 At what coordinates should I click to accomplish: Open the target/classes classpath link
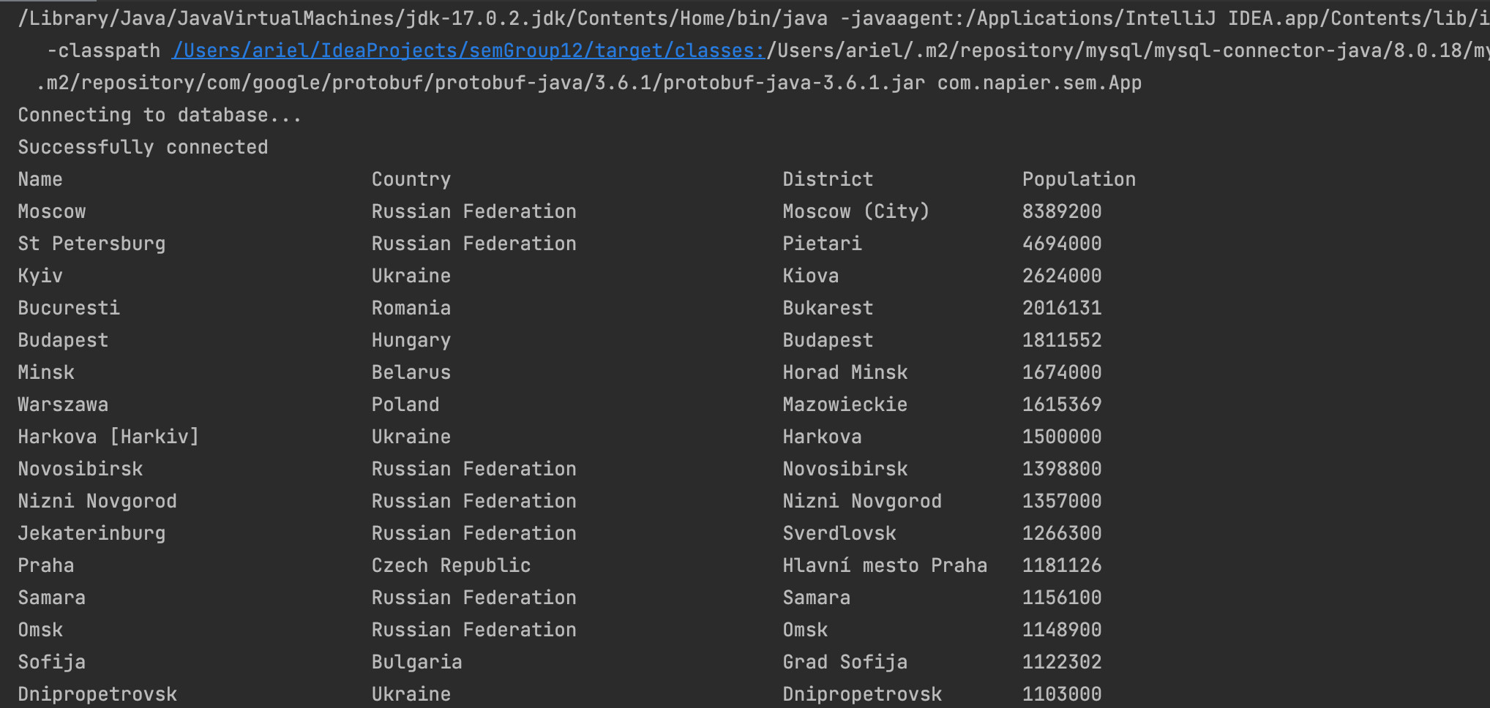pyautogui.click(x=469, y=50)
